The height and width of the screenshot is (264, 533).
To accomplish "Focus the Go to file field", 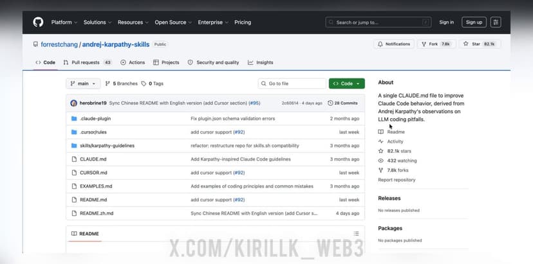I will pos(292,84).
